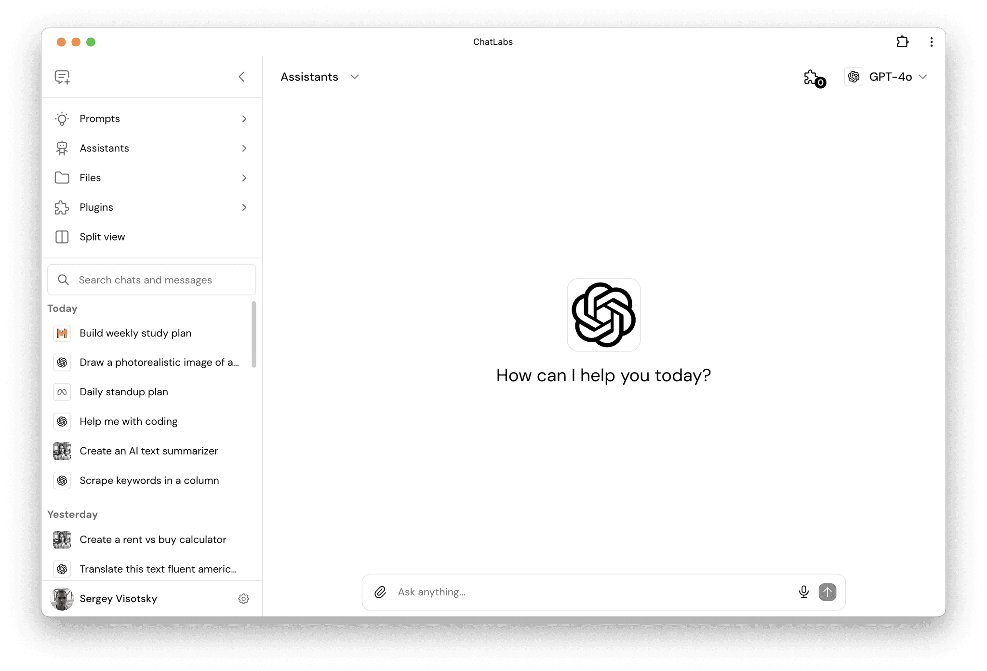Open the Build weekly study plan chat
This screenshot has height=671, width=987.
135,333
